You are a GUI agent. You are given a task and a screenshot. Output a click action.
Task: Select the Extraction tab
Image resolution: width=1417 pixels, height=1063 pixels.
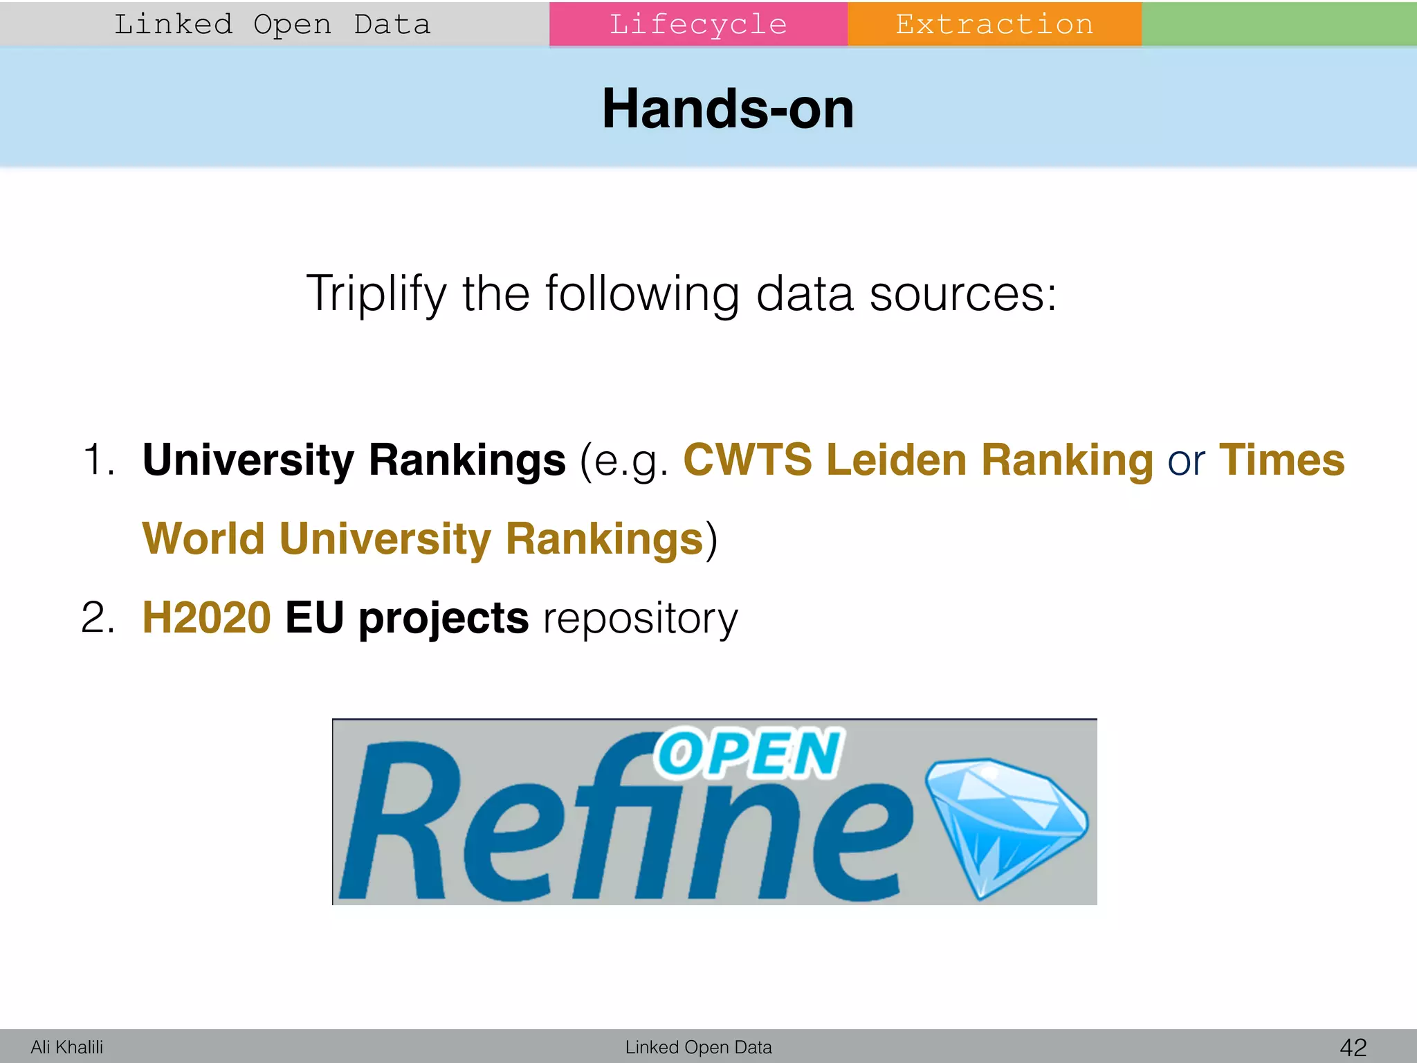994,24
